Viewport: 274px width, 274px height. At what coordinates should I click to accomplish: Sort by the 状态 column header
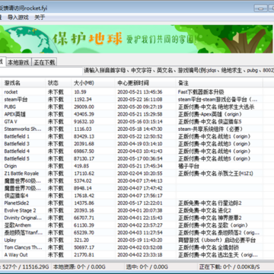59,83
